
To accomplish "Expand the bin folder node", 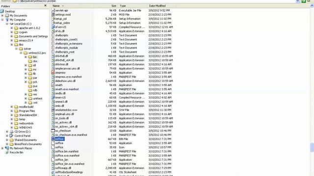I will click(26, 57).
